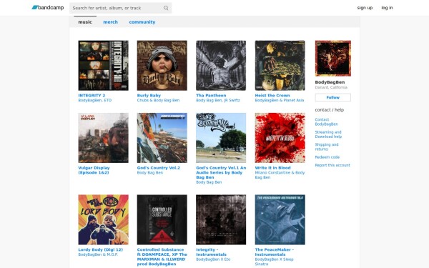Click the contact / help heading
Viewport: 429px width, 268px height.
[x=330, y=109]
